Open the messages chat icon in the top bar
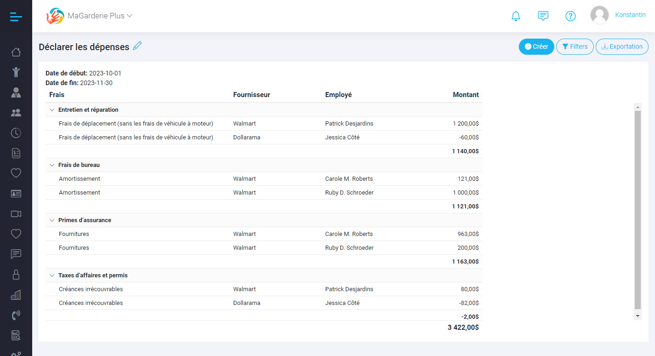The height and width of the screenshot is (356, 655). pos(543,15)
